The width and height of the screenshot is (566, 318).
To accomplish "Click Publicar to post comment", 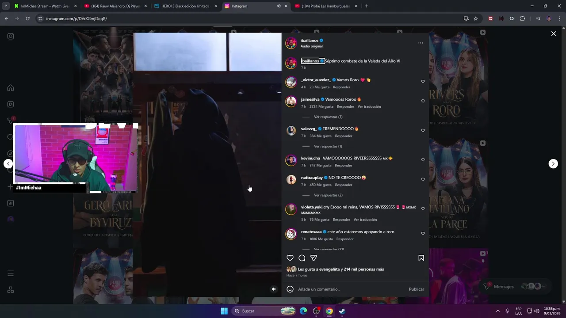I will [x=416, y=289].
